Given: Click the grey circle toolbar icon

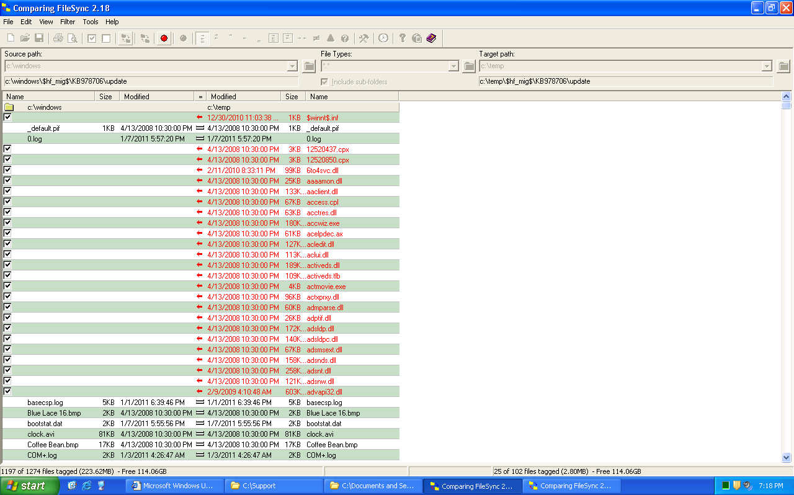Looking at the screenshot, I should (183, 38).
